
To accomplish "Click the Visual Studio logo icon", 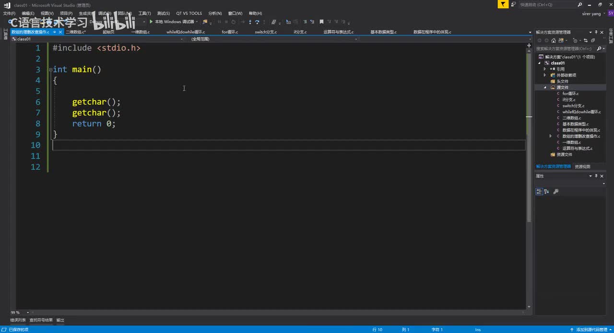I will point(7,5).
